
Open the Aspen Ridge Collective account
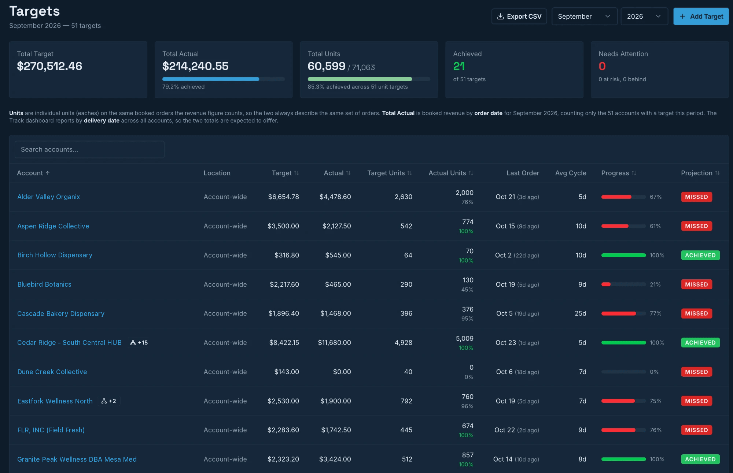53,226
